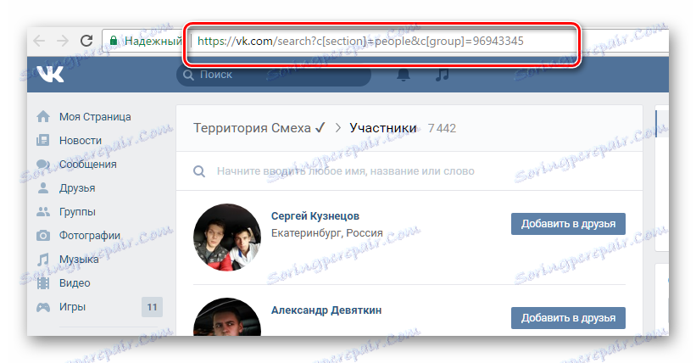Open Группы in the sidebar
The width and height of the screenshot is (696, 363).
pyautogui.click(x=77, y=212)
